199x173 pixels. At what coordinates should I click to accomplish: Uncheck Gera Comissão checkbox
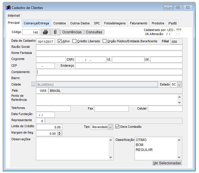[x=117, y=126]
